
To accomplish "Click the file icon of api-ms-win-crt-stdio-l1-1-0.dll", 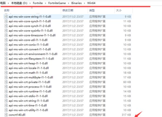I will 6,96.
